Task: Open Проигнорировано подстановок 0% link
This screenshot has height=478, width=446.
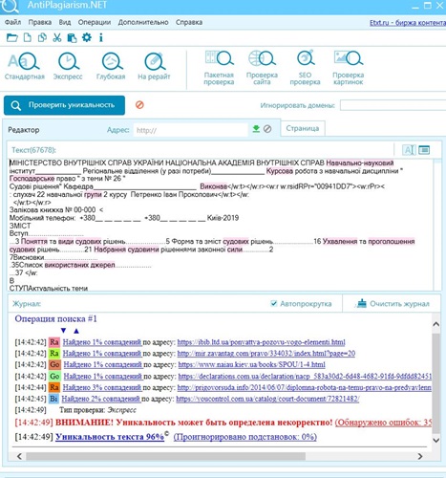Action: coord(245,437)
